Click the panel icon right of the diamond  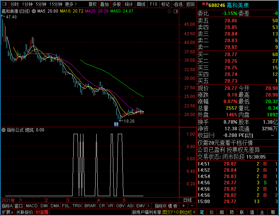click(176, 11)
